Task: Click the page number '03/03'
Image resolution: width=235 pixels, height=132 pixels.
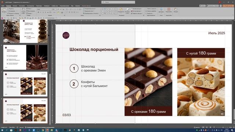Action: pos(67,115)
